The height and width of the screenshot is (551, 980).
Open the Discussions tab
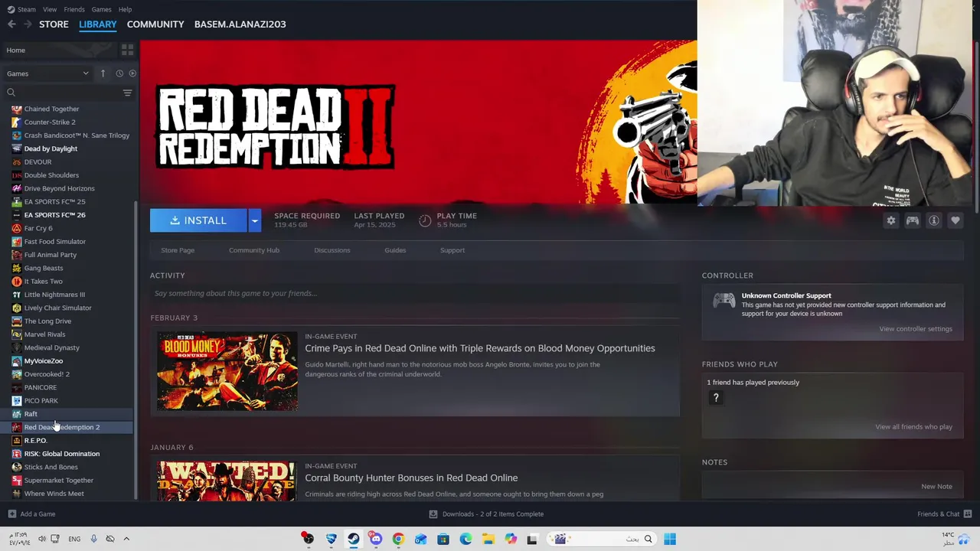[332, 250]
